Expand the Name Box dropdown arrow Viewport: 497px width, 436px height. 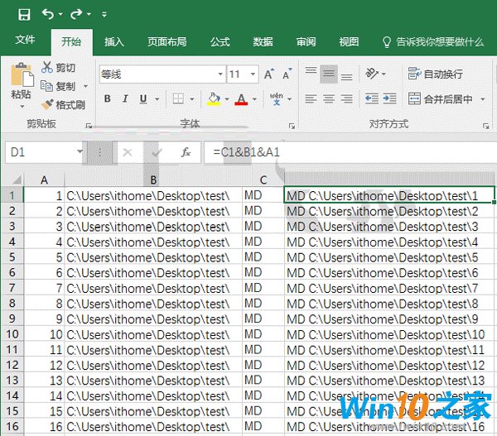80,153
